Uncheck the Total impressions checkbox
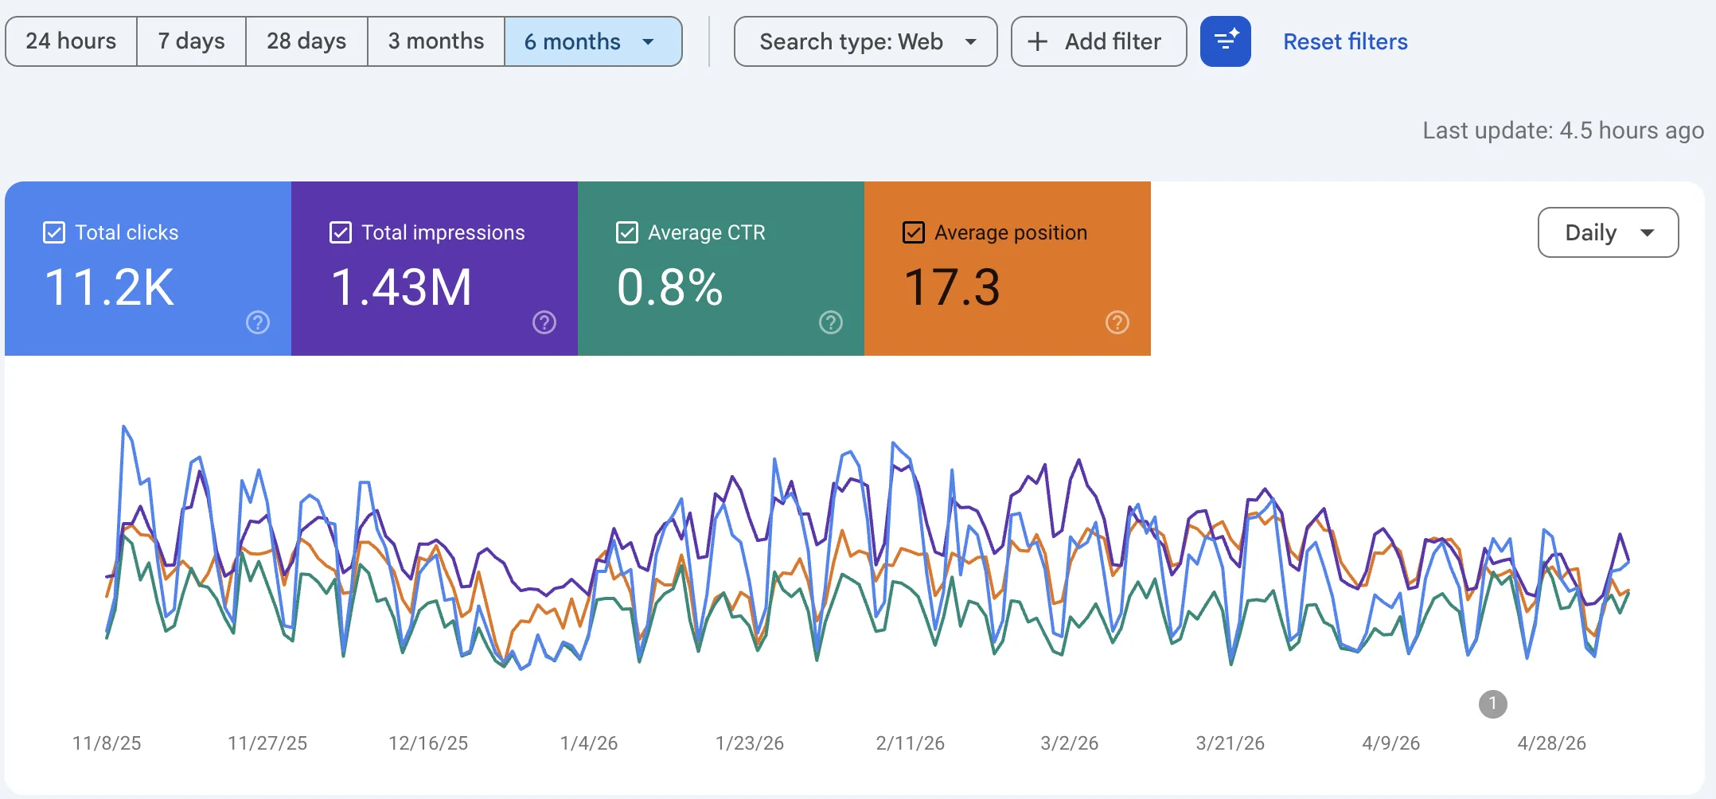1716x799 pixels. (x=341, y=232)
